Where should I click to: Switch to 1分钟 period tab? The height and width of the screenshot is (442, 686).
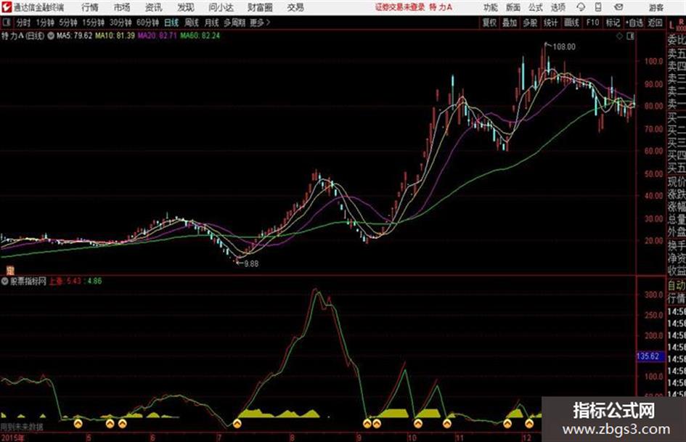point(45,22)
